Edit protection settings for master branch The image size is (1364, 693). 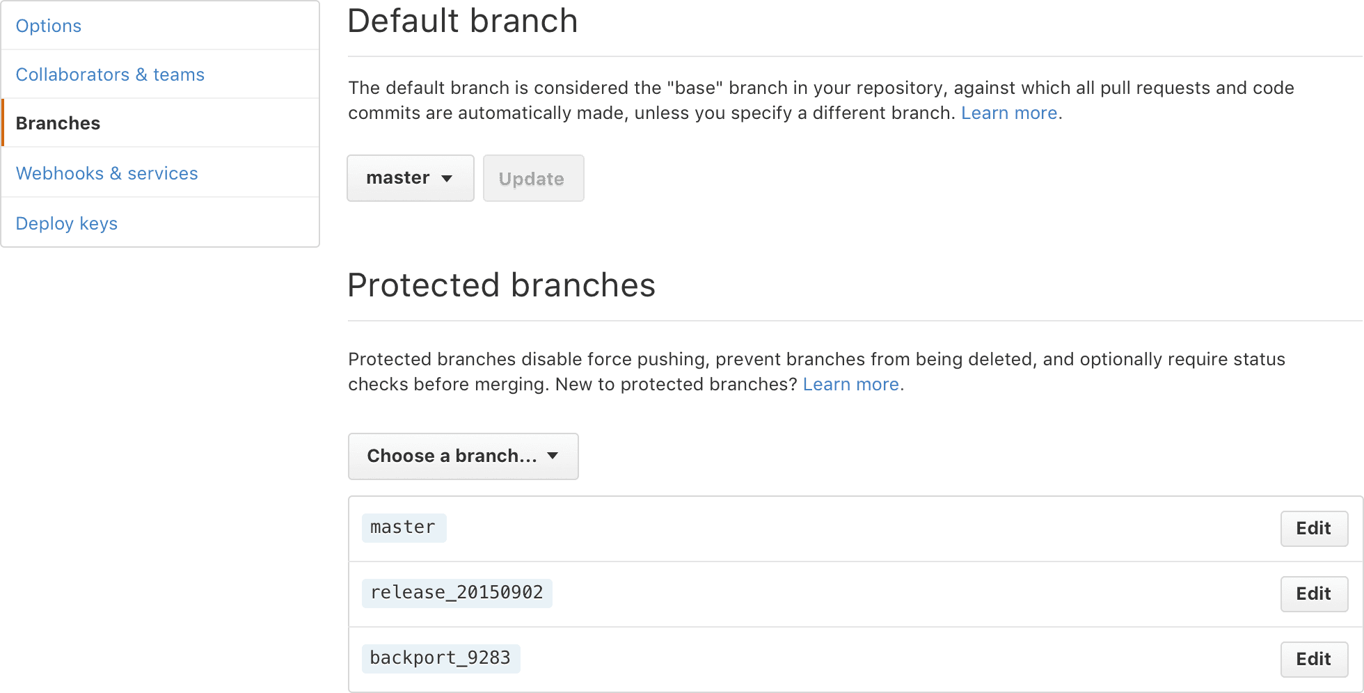pyautogui.click(x=1313, y=529)
